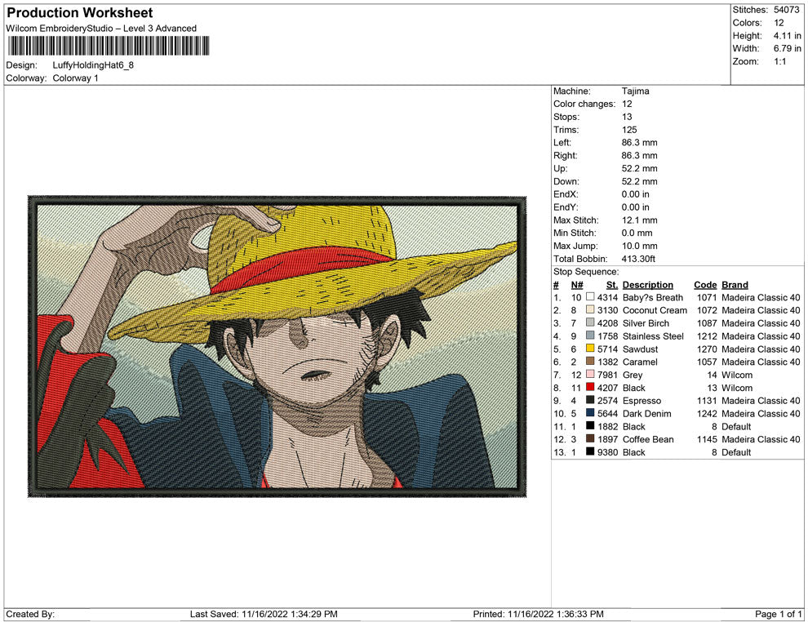808x622 pixels.
Task: Click the 'Wilcom EmbroideryStudio – Level 3 Advanced' text
Action: [x=101, y=29]
